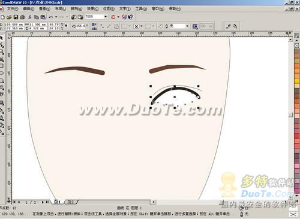Select the Pick arrow tool
Image resolution: width=300 pixels, height=219 pixels.
[x=1, y=38]
